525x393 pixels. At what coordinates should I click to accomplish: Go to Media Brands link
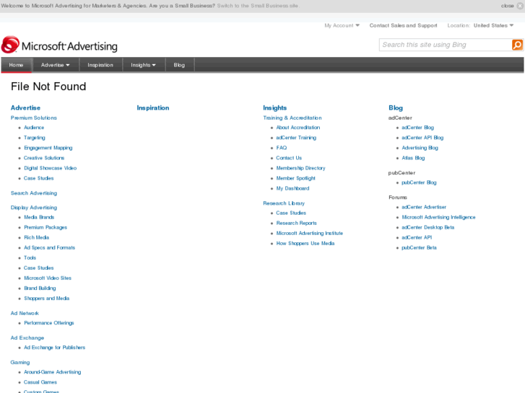(x=39, y=217)
